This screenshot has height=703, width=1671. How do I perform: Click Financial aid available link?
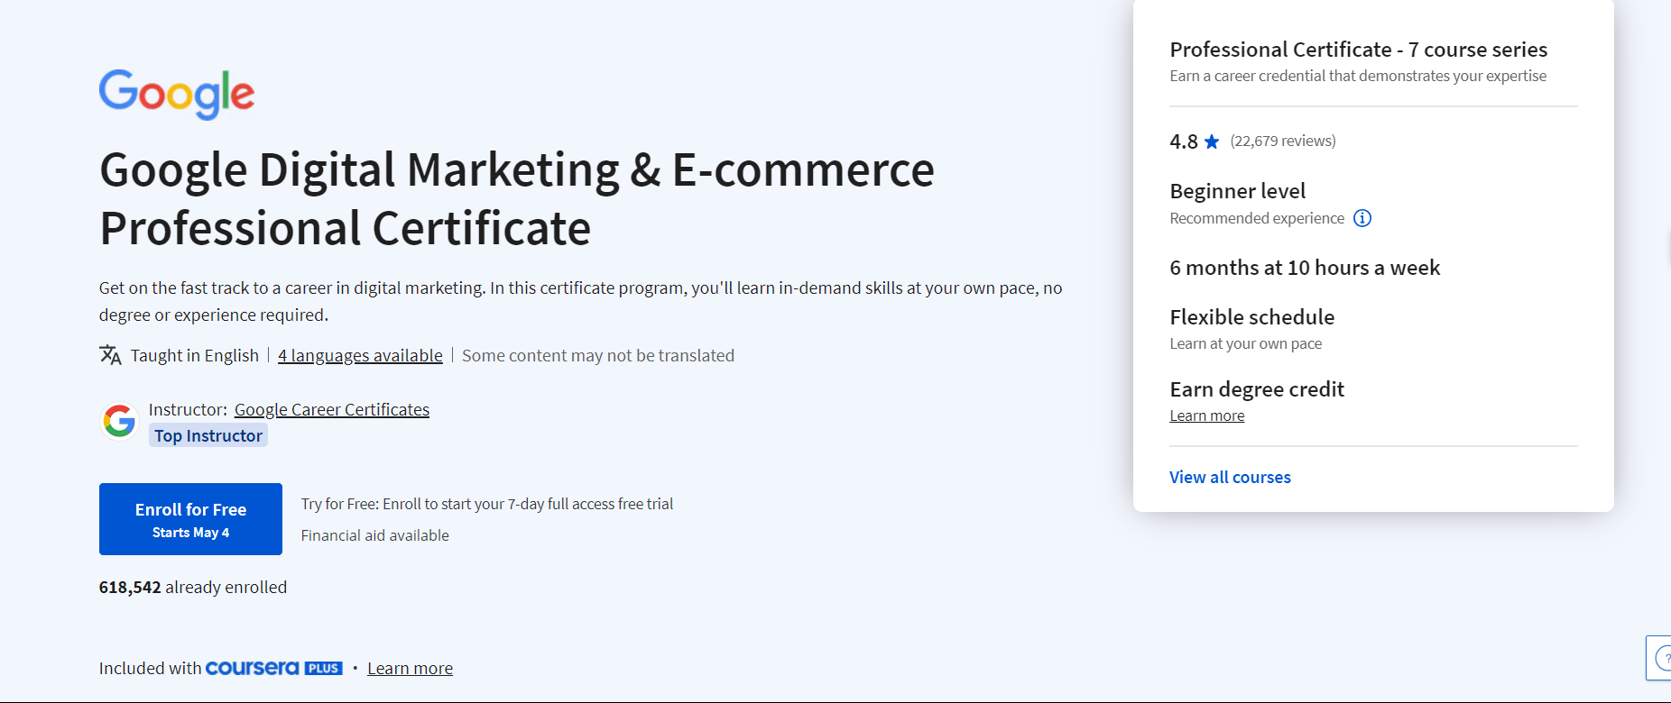(x=375, y=535)
